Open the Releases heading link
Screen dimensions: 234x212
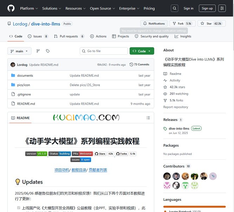coord(173,120)
